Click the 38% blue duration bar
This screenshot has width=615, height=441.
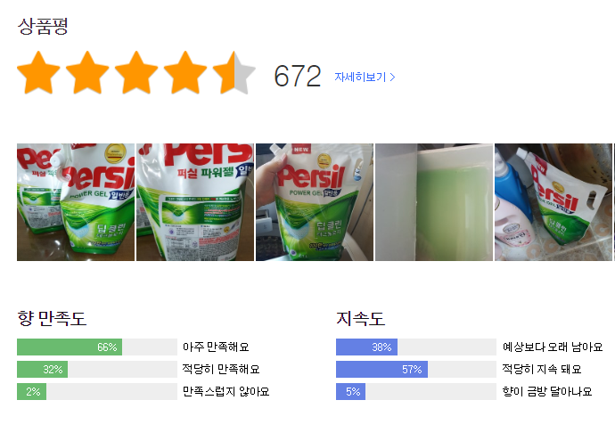coord(366,347)
